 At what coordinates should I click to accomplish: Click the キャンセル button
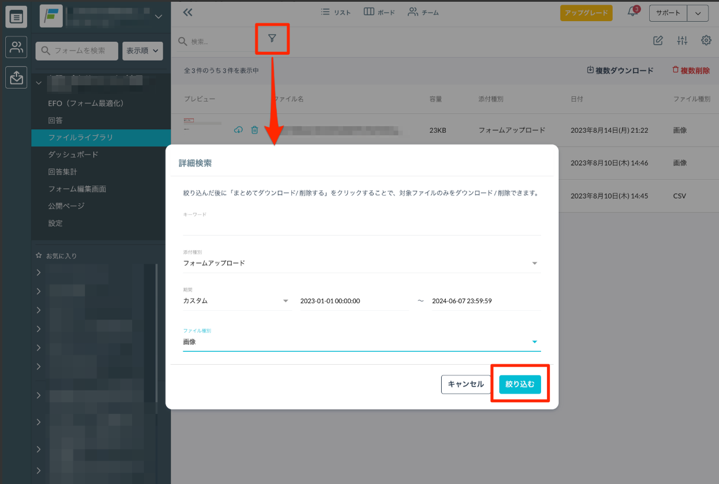pos(466,384)
